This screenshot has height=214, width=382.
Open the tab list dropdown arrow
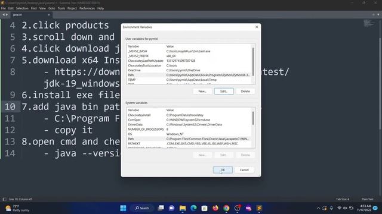[x=378, y=14]
